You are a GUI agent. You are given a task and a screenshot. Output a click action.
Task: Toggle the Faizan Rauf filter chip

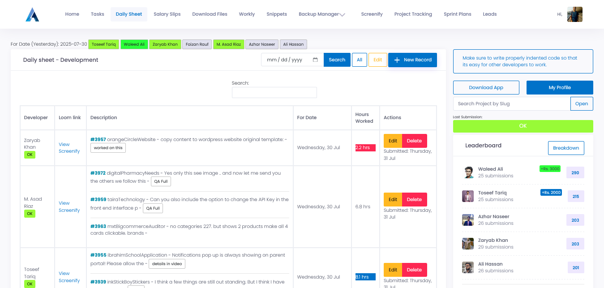[197, 44]
